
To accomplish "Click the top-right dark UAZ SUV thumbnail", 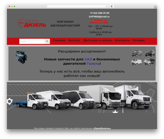I will click(150, 53).
